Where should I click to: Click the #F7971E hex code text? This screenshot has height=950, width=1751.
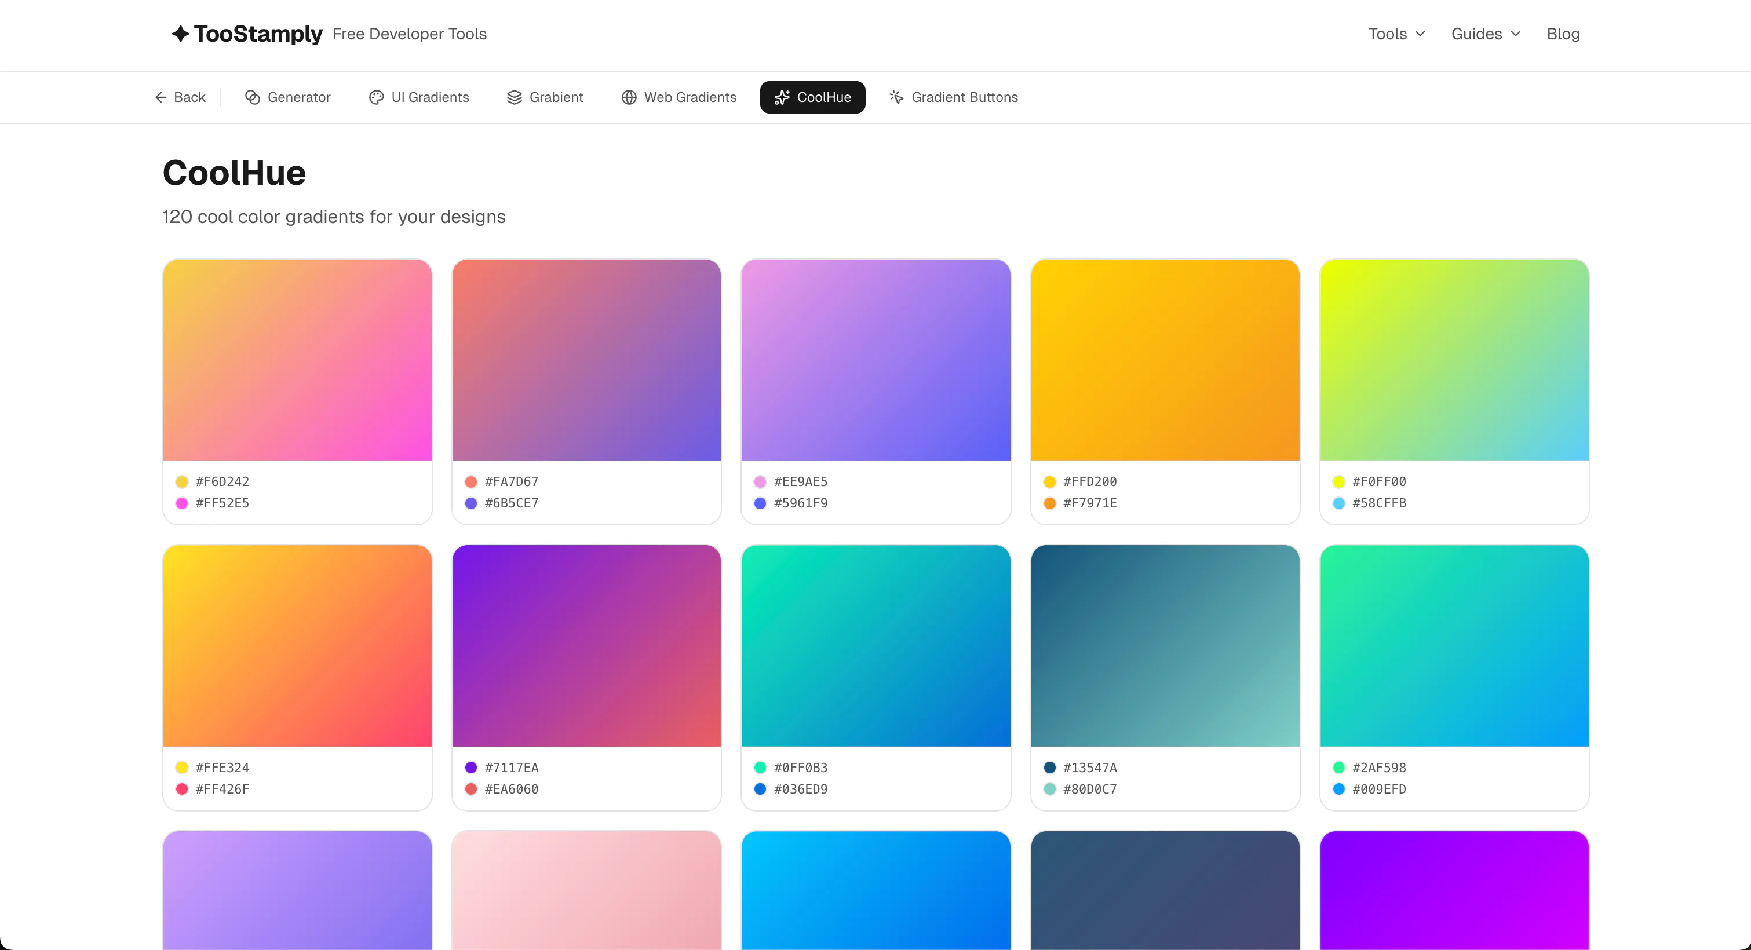pos(1090,503)
